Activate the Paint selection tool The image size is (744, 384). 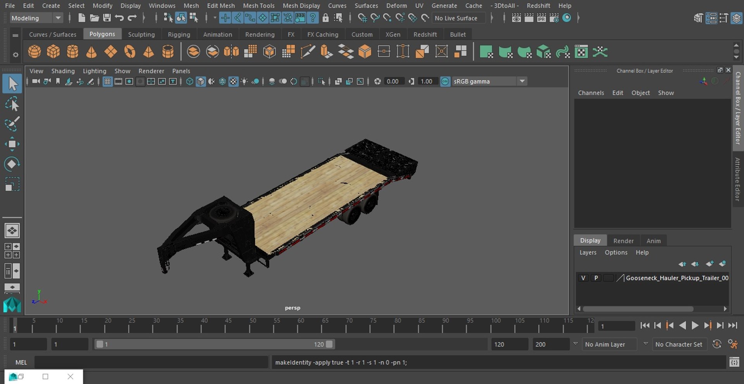pyautogui.click(x=12, y=124)
